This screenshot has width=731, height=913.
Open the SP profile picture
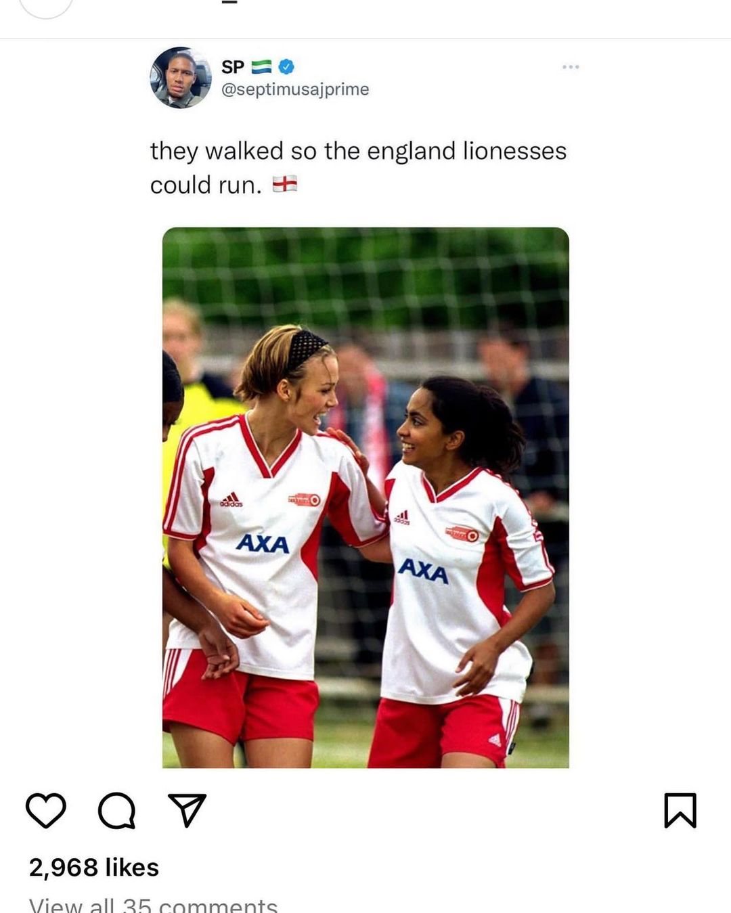tap(181, 77)
